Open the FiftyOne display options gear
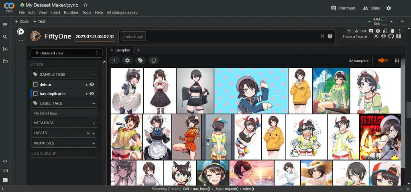The image size is (411, 192). click(x=128, y=61)
